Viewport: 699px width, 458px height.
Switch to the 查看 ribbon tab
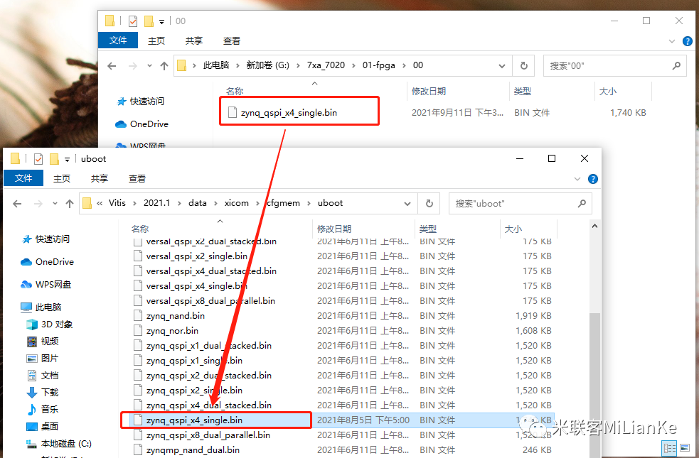pyautogui.click(x=137, y=178)
